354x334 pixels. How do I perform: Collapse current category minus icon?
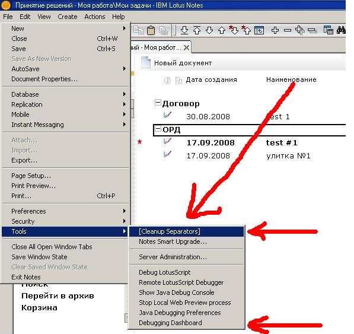coord(288,30)
